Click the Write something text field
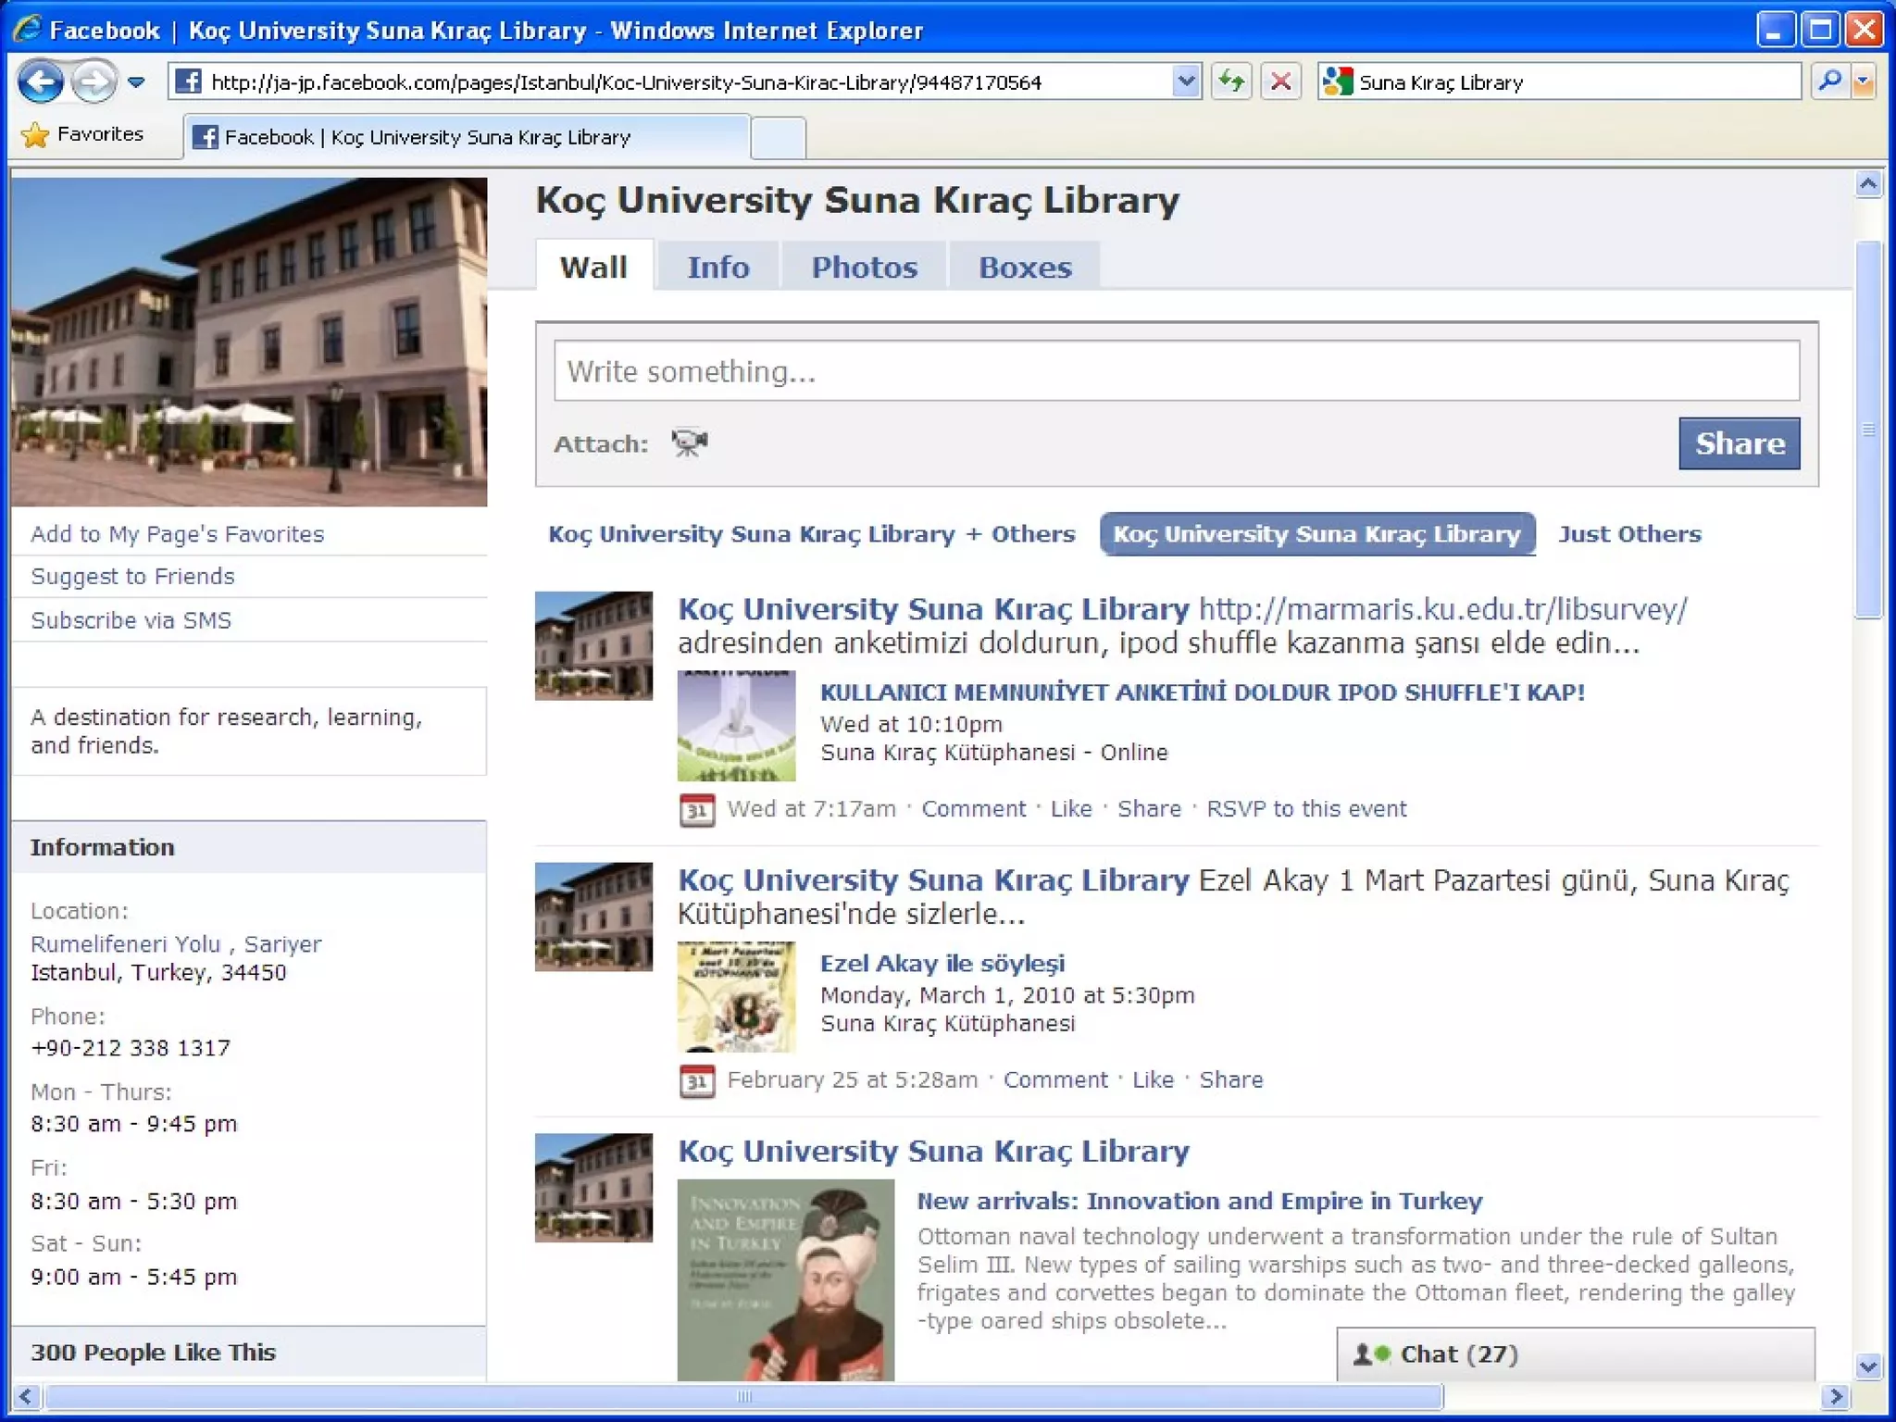The width and height of the screenshot is (1896, 1422). (1176, 371)
